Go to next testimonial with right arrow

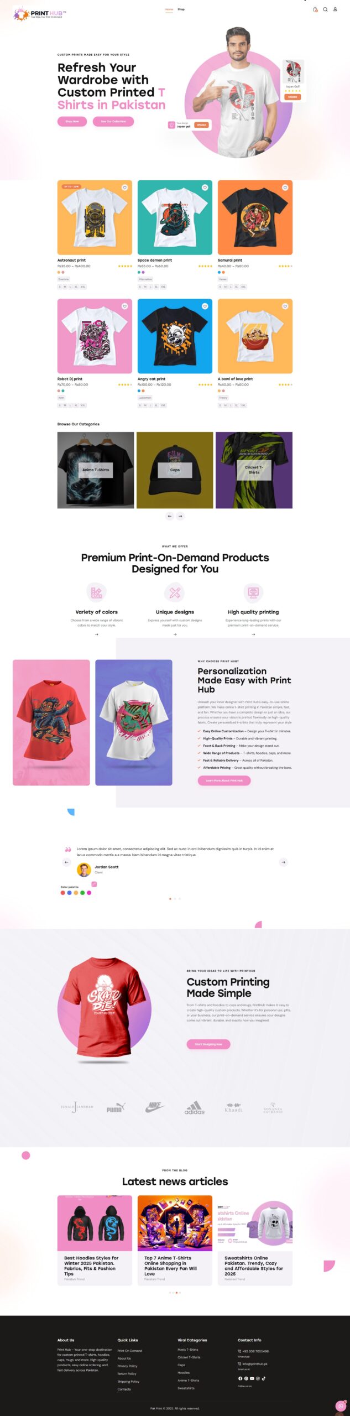(x=284, y=862)
